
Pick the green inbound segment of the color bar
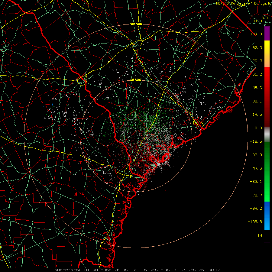click(x=267, y=172)
